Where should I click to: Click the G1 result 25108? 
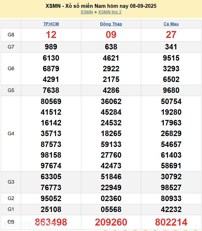(51, 209)
